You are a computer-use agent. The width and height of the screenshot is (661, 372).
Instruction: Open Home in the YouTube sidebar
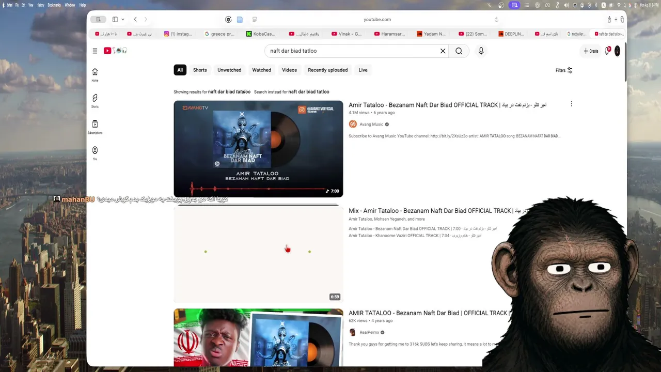95,74
